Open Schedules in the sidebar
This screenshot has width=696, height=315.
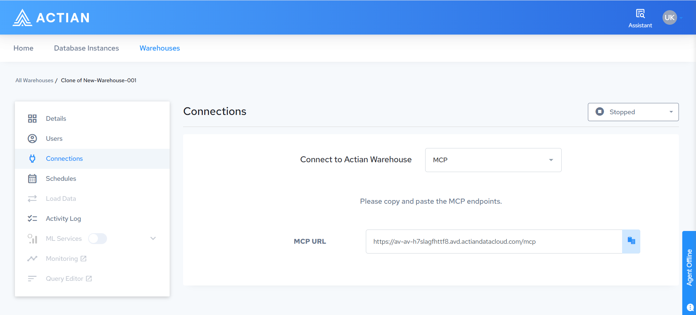(x=92, y=179)
